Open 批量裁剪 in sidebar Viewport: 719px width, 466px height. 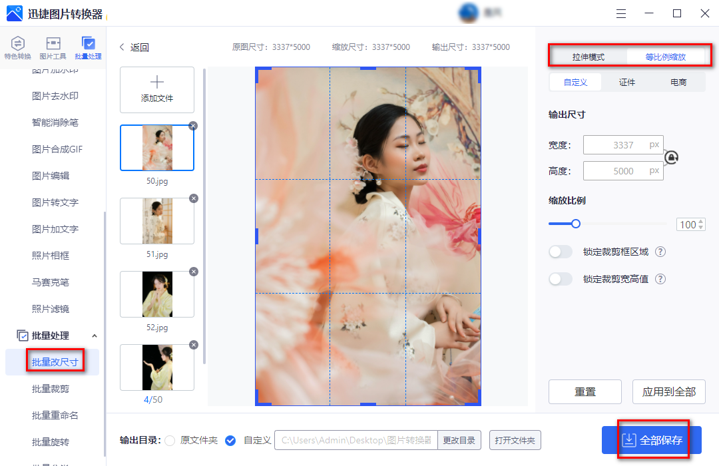tap(51, 389)
